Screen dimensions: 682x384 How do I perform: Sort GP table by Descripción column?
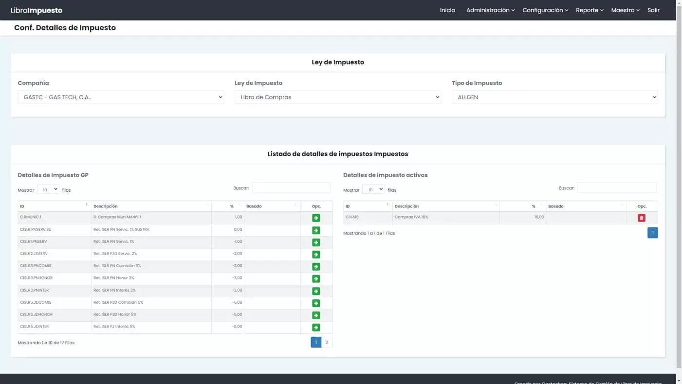coord(151,206)
